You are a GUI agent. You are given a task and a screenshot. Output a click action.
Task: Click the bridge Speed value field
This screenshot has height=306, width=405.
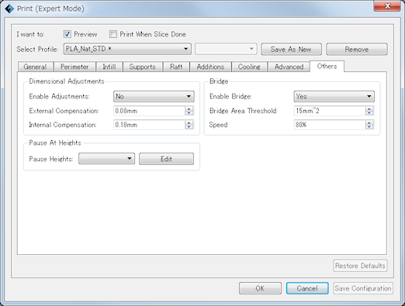click(330, 125)
